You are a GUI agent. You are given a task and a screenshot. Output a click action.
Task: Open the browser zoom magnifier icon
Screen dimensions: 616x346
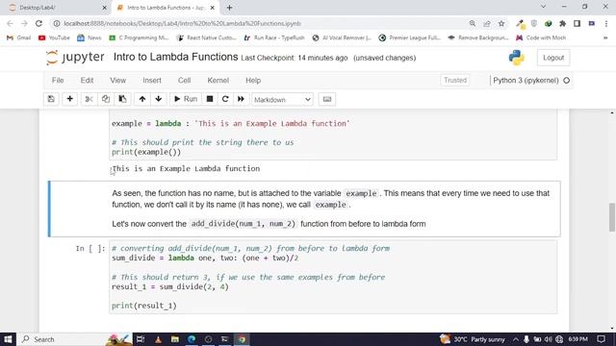(473, 23)
